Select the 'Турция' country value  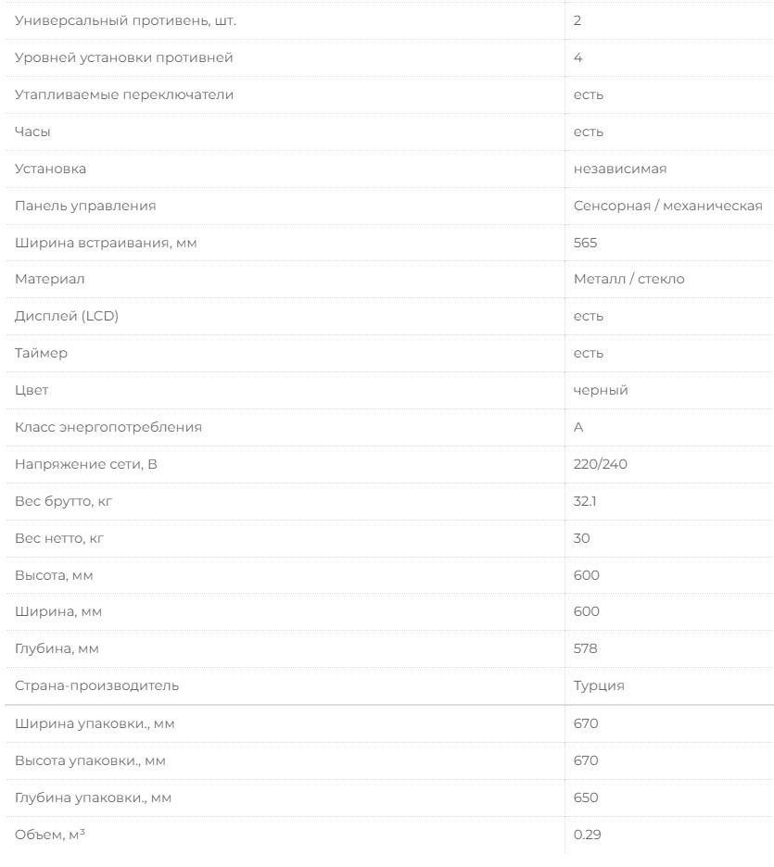[599, 685]
